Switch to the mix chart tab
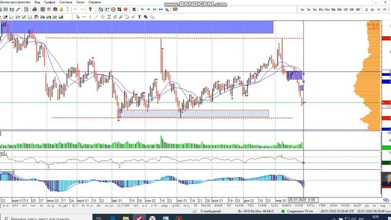 33,205
